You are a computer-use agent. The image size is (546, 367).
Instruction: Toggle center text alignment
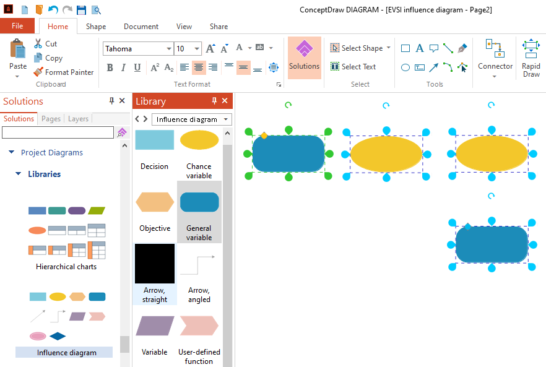tap(199, 67)
